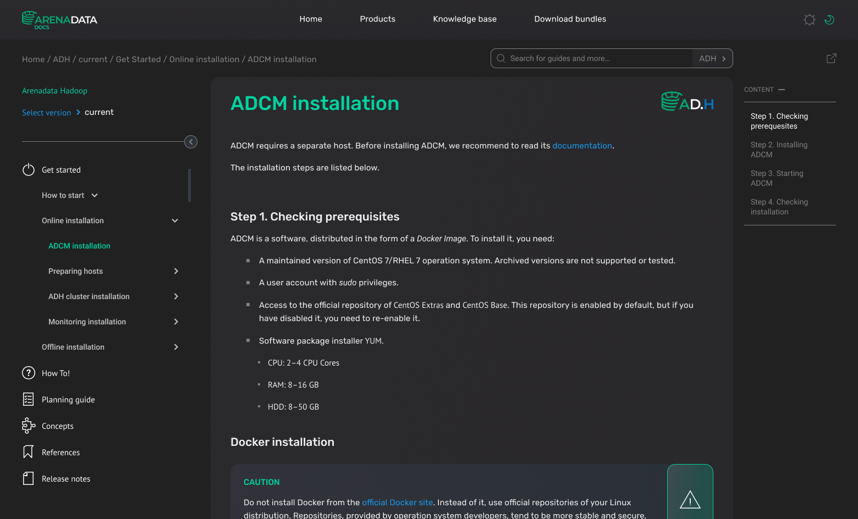858x519 pixels.
Task: Click Arenadata Hadoop sidebar link
Action: tap(54, 91)
